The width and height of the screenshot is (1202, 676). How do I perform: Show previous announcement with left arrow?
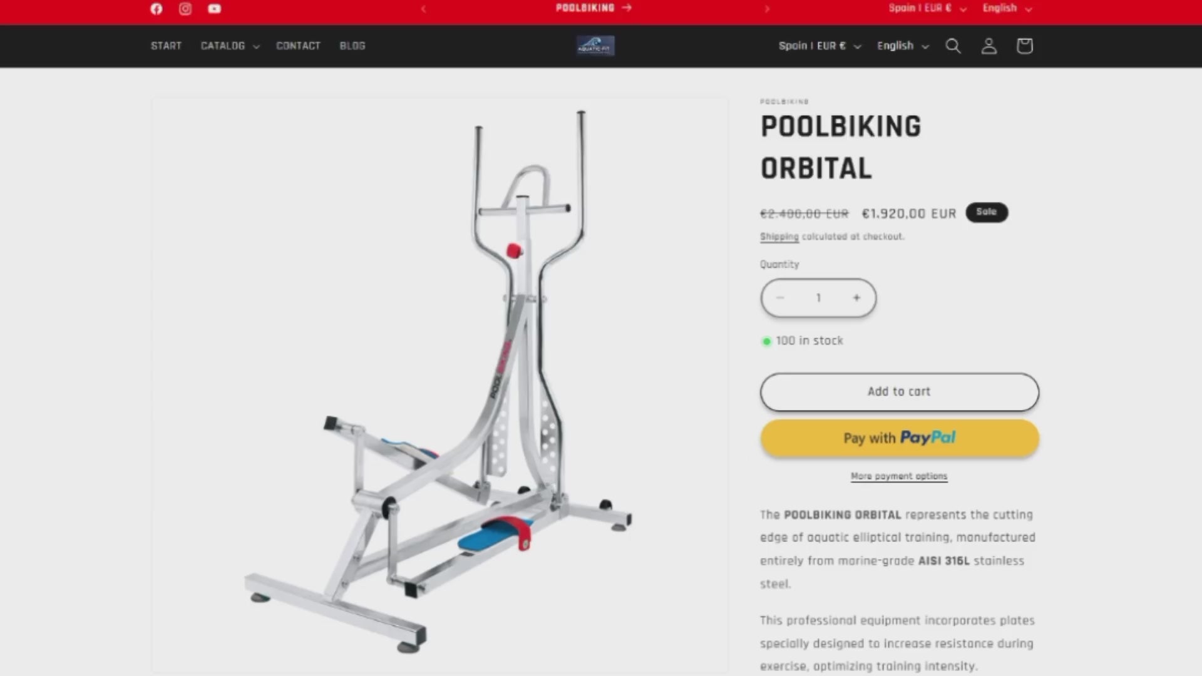click(424, 9)
